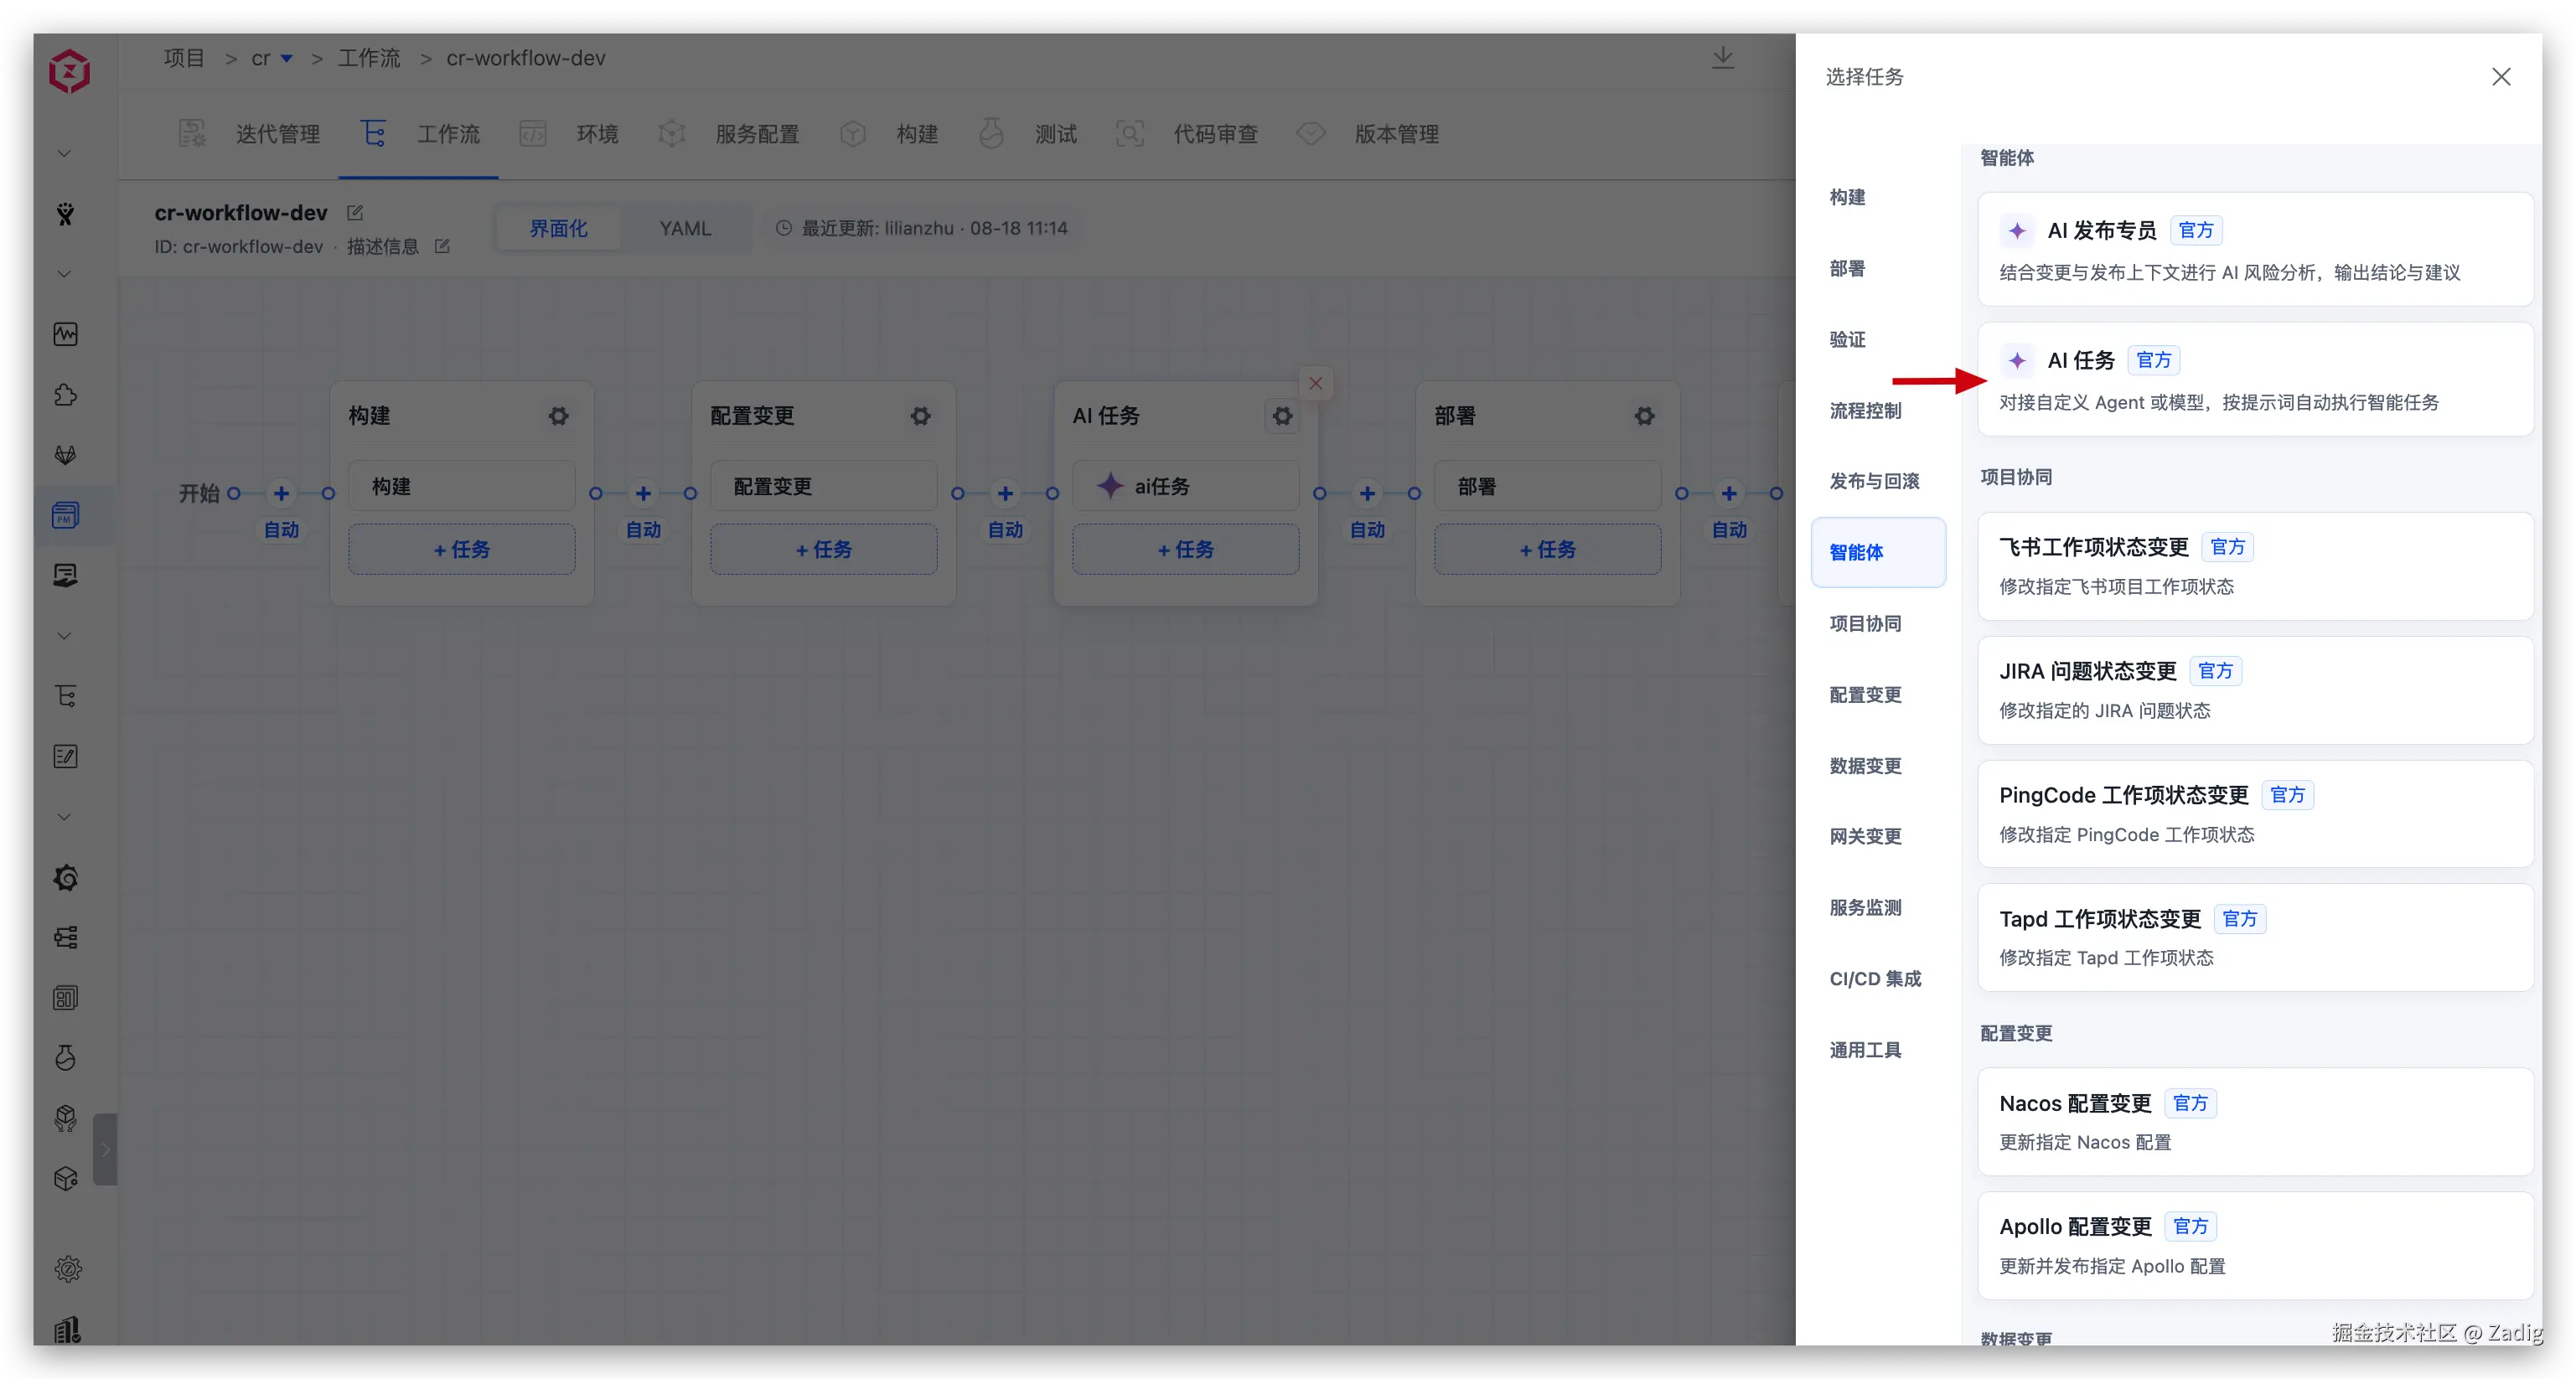Open the activity monitor sidebar icon

coord(66,334)
